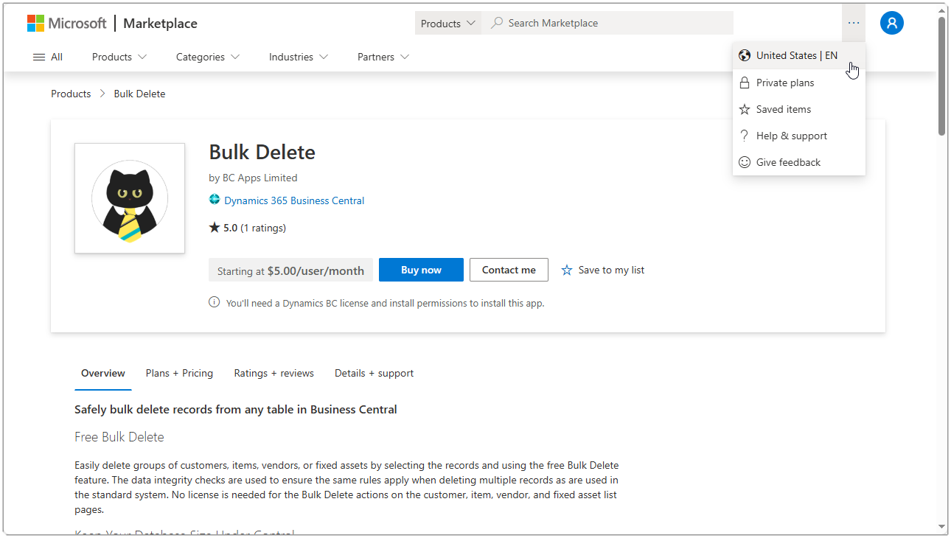The width and height of the screenshot is (951, 538).
Task: Click the info icon about Dynamics BC license
Action: click(x=214, y=302)
